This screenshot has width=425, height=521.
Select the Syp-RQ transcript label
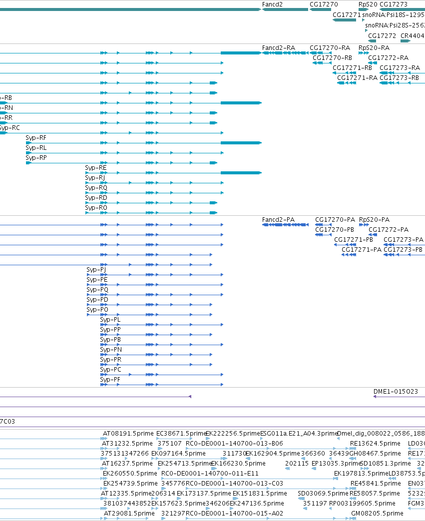coord(96,188)
